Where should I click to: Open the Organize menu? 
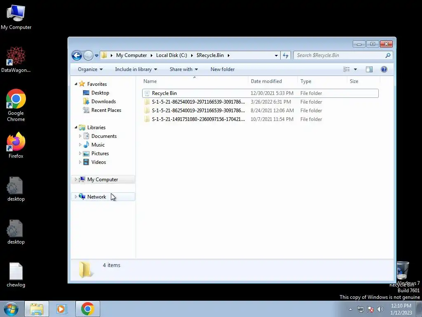click(90, 69)
